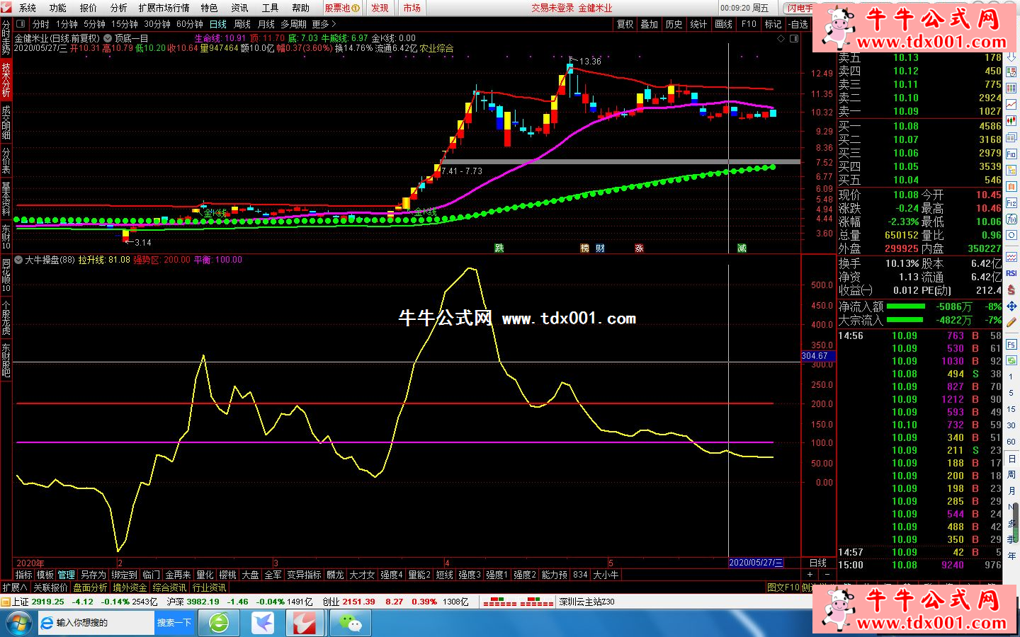Select the 麟龙 indicator tab

pyautogui.click(x=335, y=575)
